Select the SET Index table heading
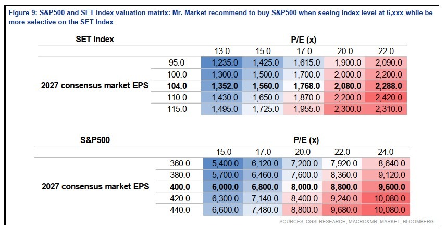The height and width of the screenshot is (232, 446). pyautogui.click(x=95, y=39)
